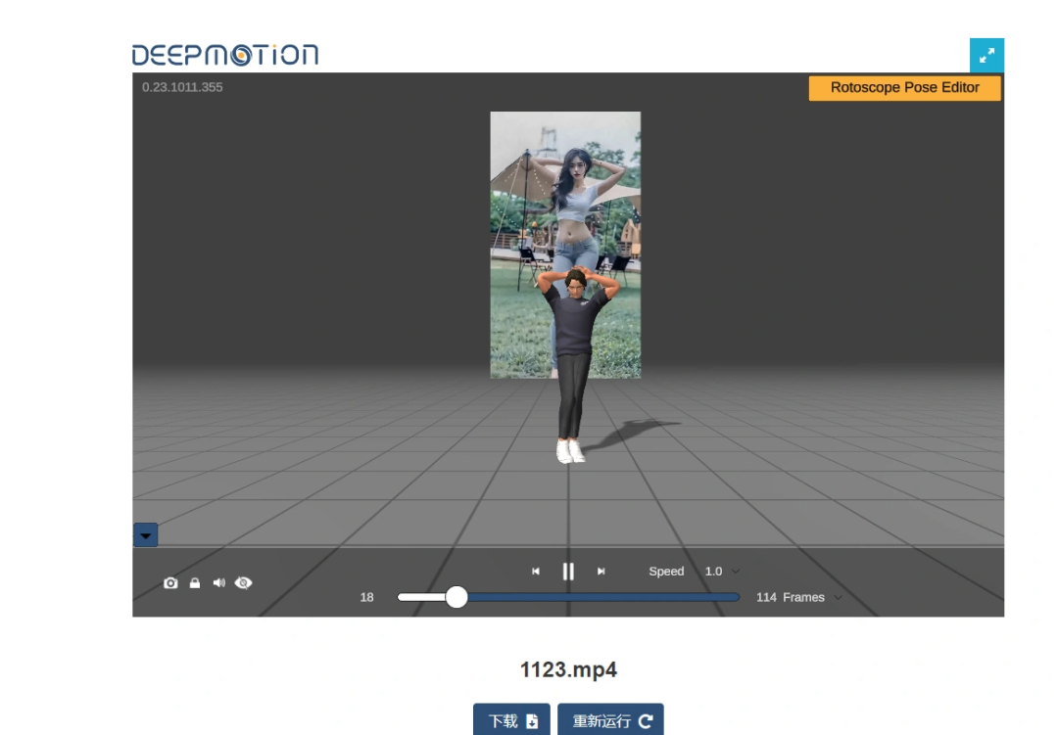Image resolution: width=1058 pixels, height=735 pixels.
Task: Collapse the panel with the blue arrow button
Action: (x=146, y=535)
